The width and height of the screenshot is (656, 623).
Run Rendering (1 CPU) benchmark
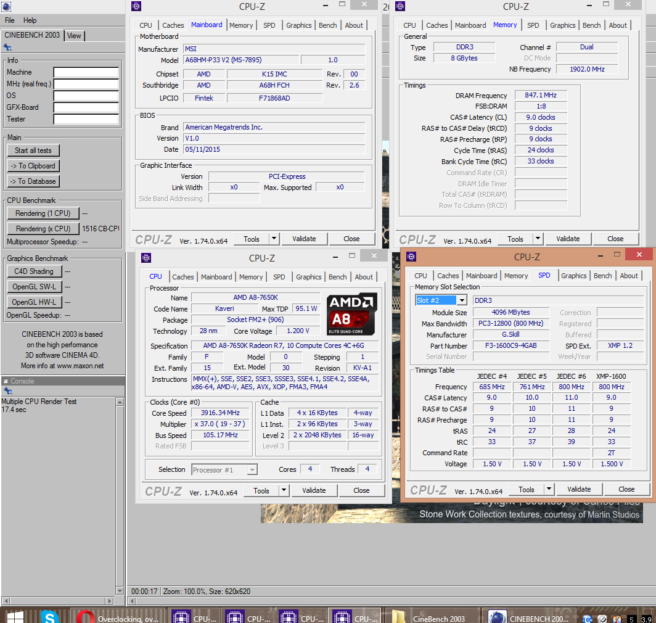(x=43, y=213)
